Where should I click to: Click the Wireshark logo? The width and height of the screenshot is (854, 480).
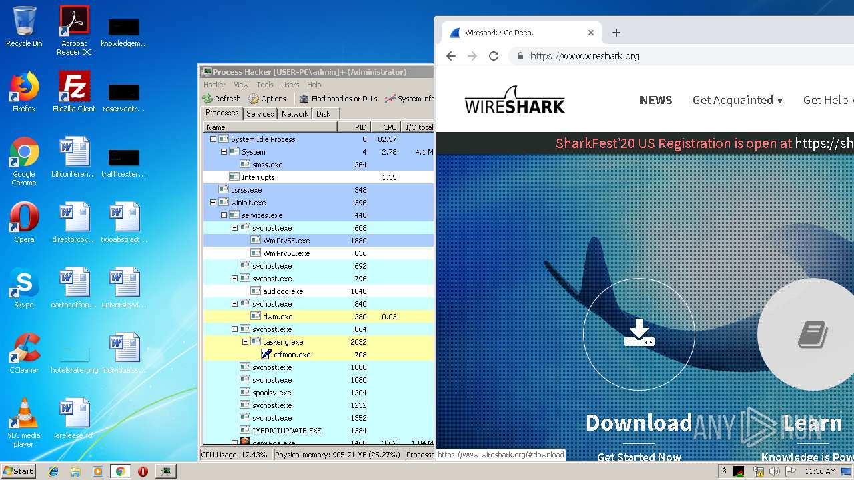[514, 100]
